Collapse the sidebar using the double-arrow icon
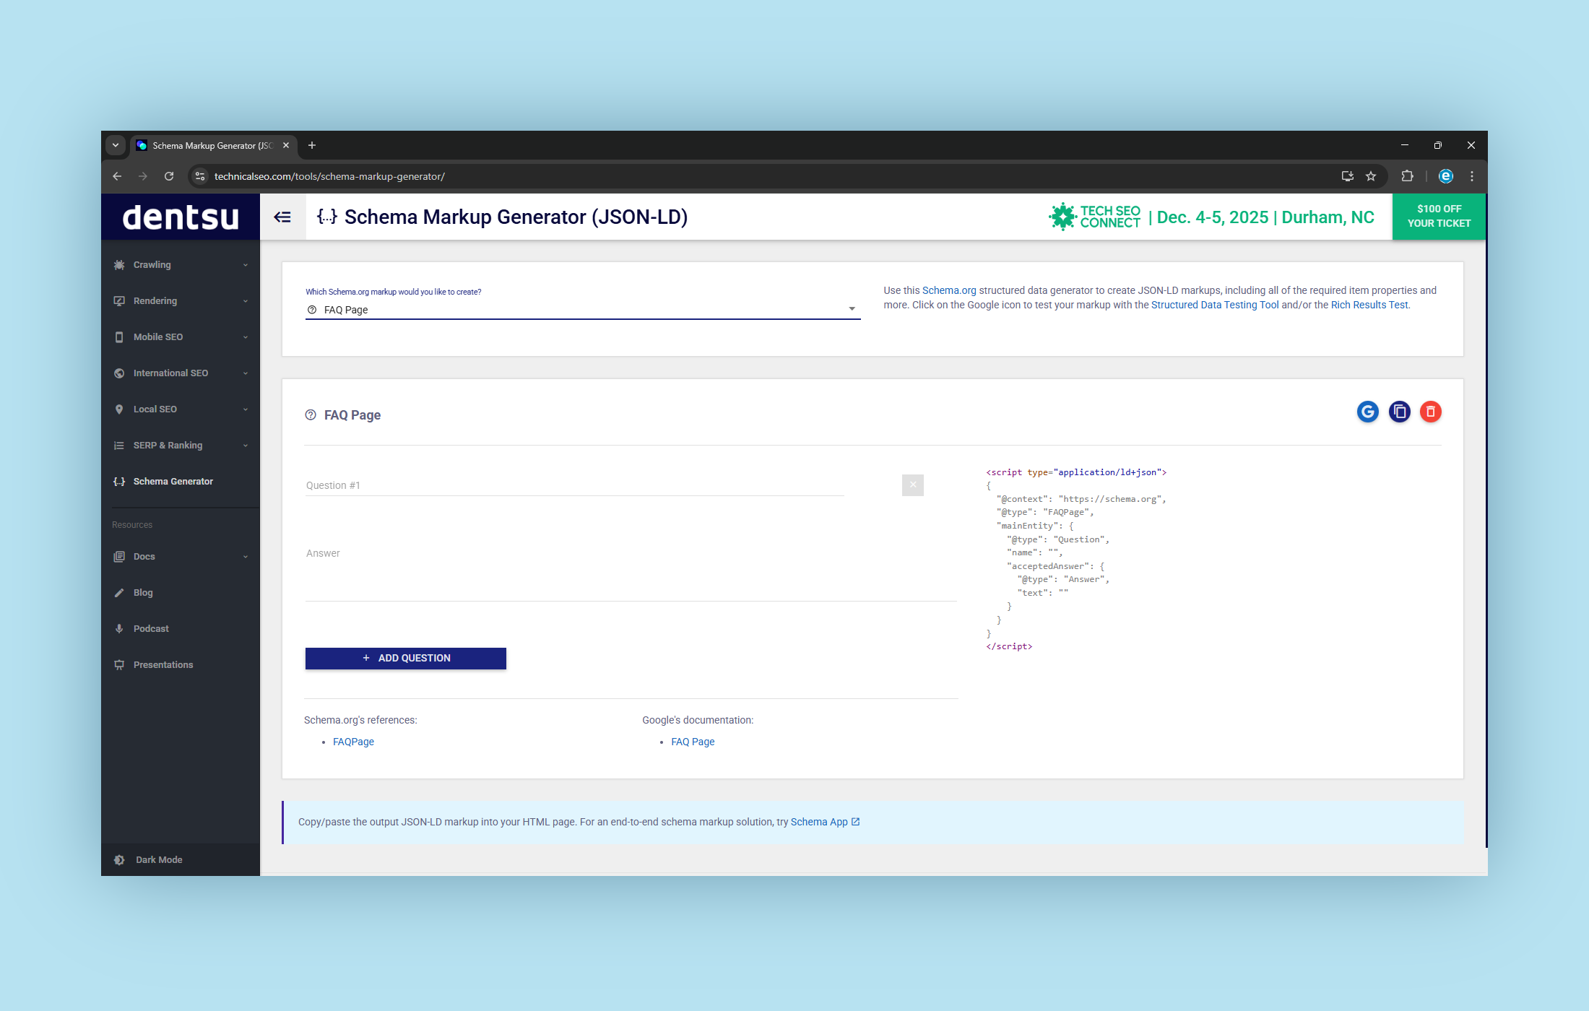1589x1011 pixels. (282, 217)
